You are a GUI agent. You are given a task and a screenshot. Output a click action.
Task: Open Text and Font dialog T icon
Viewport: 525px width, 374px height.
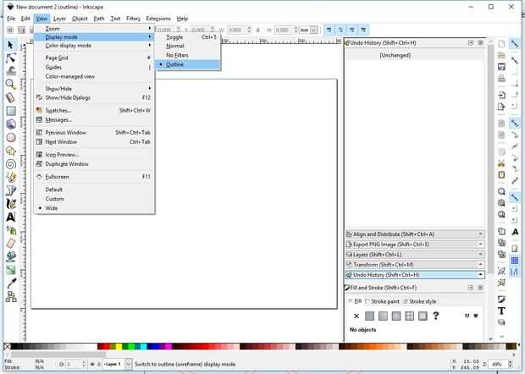click(x=501, y=311)
